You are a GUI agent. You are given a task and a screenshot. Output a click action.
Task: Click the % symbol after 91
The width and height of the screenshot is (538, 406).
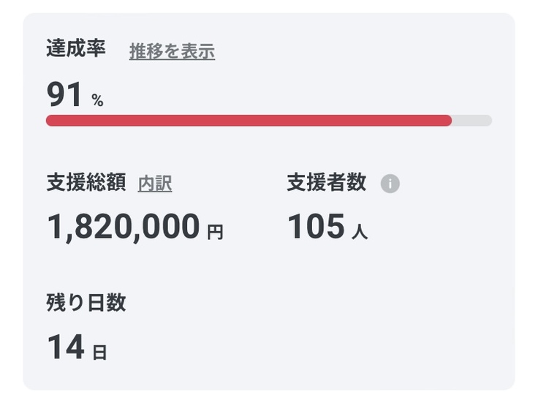[97, 101]
